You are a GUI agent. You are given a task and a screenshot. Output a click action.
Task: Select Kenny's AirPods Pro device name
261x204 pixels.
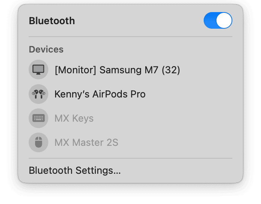click(x=100, y=94)
